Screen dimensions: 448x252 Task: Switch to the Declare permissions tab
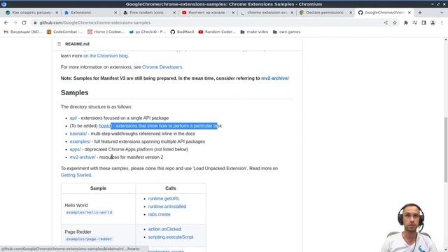(325, 13)
